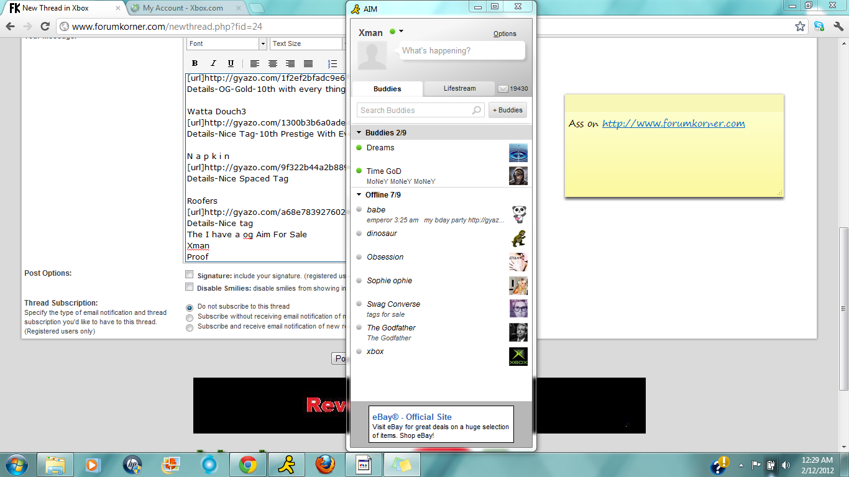Open Firefox from the taskbar

click(x=325, y=465)
